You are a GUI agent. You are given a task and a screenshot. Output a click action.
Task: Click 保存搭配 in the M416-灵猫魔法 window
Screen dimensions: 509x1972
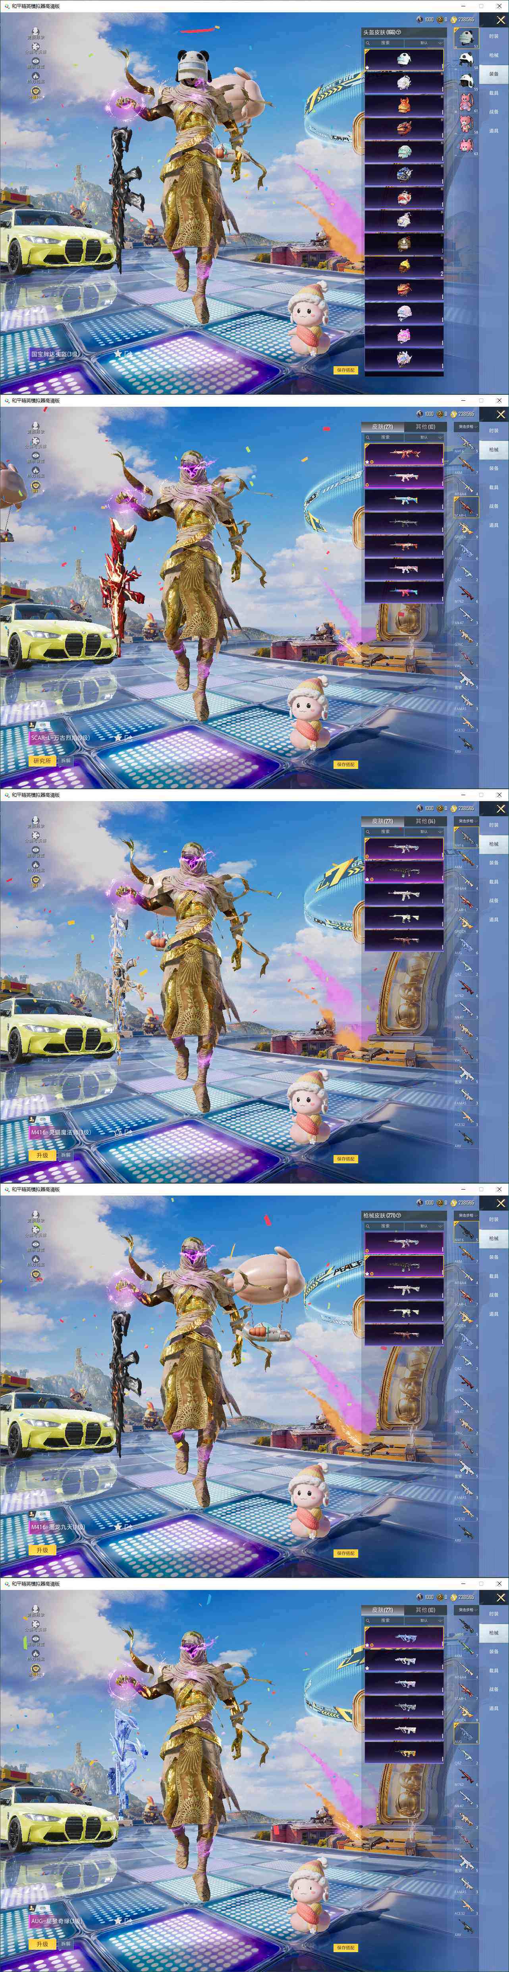pos(345,1158)
